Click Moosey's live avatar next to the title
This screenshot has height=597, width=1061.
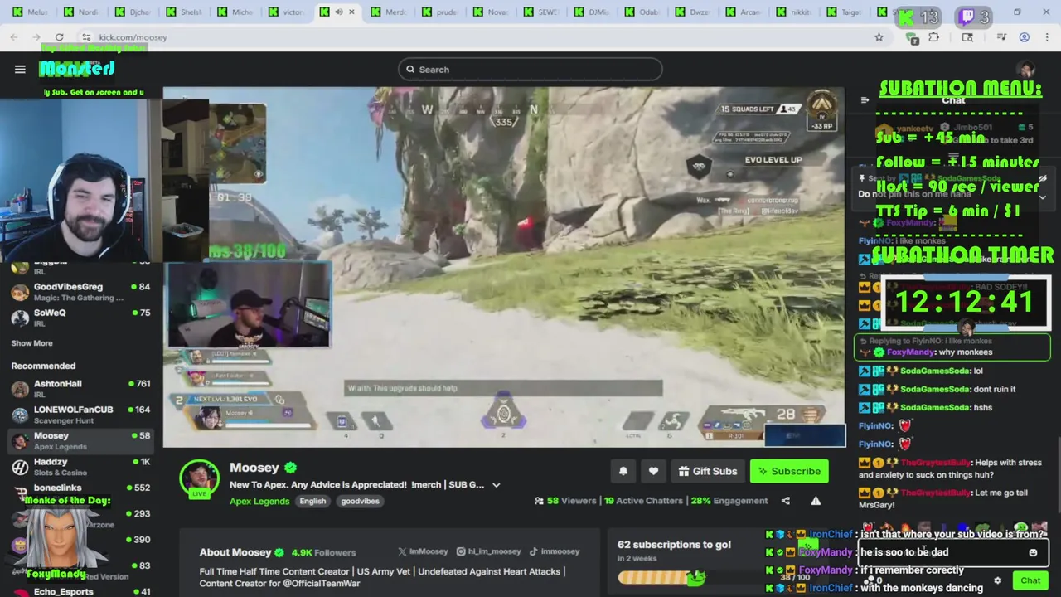coord(200,478)
